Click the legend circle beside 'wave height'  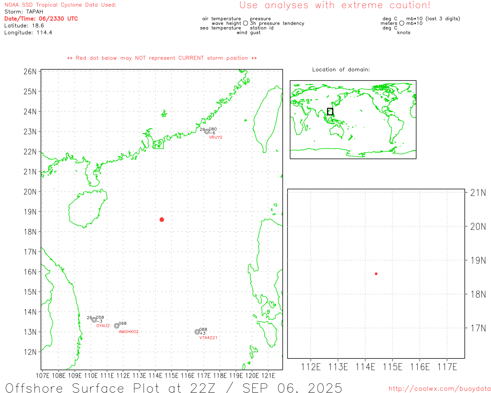tap(245, 23)
